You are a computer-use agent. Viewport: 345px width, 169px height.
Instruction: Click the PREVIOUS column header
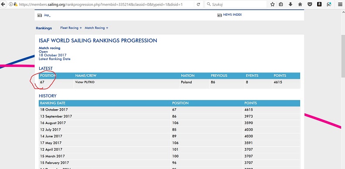click(219, 76)
